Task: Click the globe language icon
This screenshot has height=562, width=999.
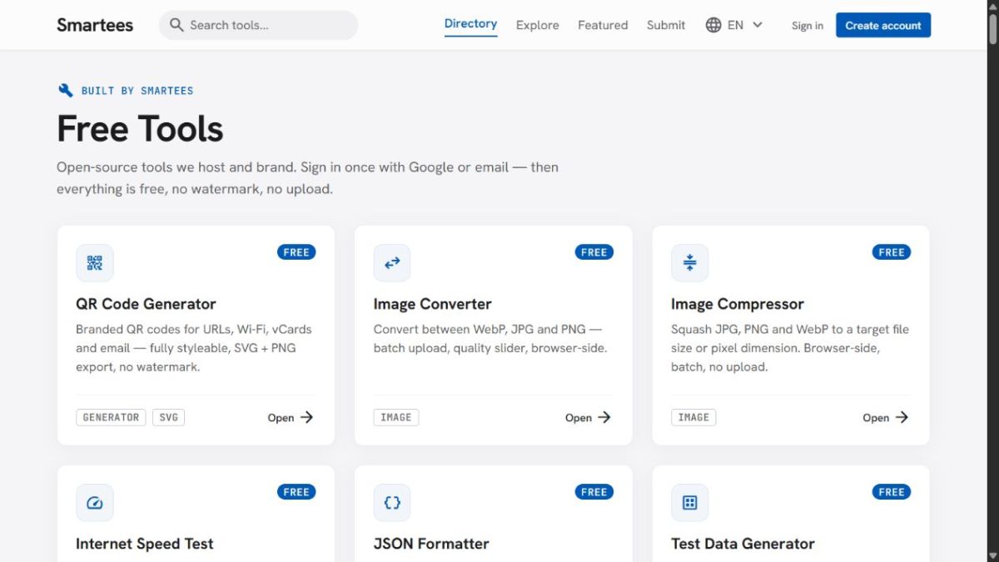Action: (x=713, y=25)
